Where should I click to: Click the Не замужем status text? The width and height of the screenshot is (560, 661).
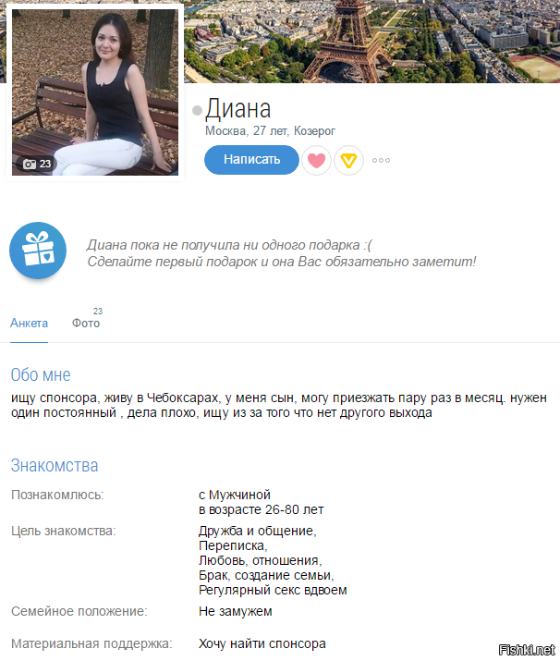[x=235, y=611]
